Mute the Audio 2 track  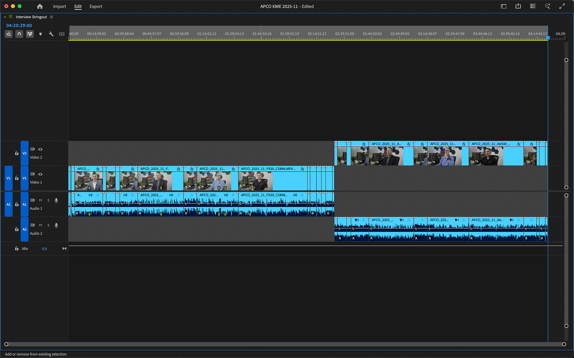point(40,225)
